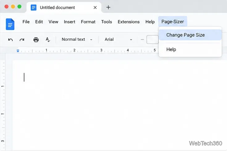227x151 pixels.
Task: Click the Redo arrow icon
Action: click(x=22, y=40)
